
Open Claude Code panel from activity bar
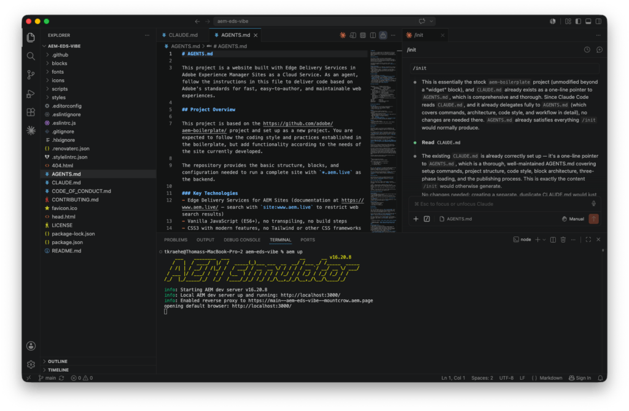pyautogui.click(x=31, y=130)
